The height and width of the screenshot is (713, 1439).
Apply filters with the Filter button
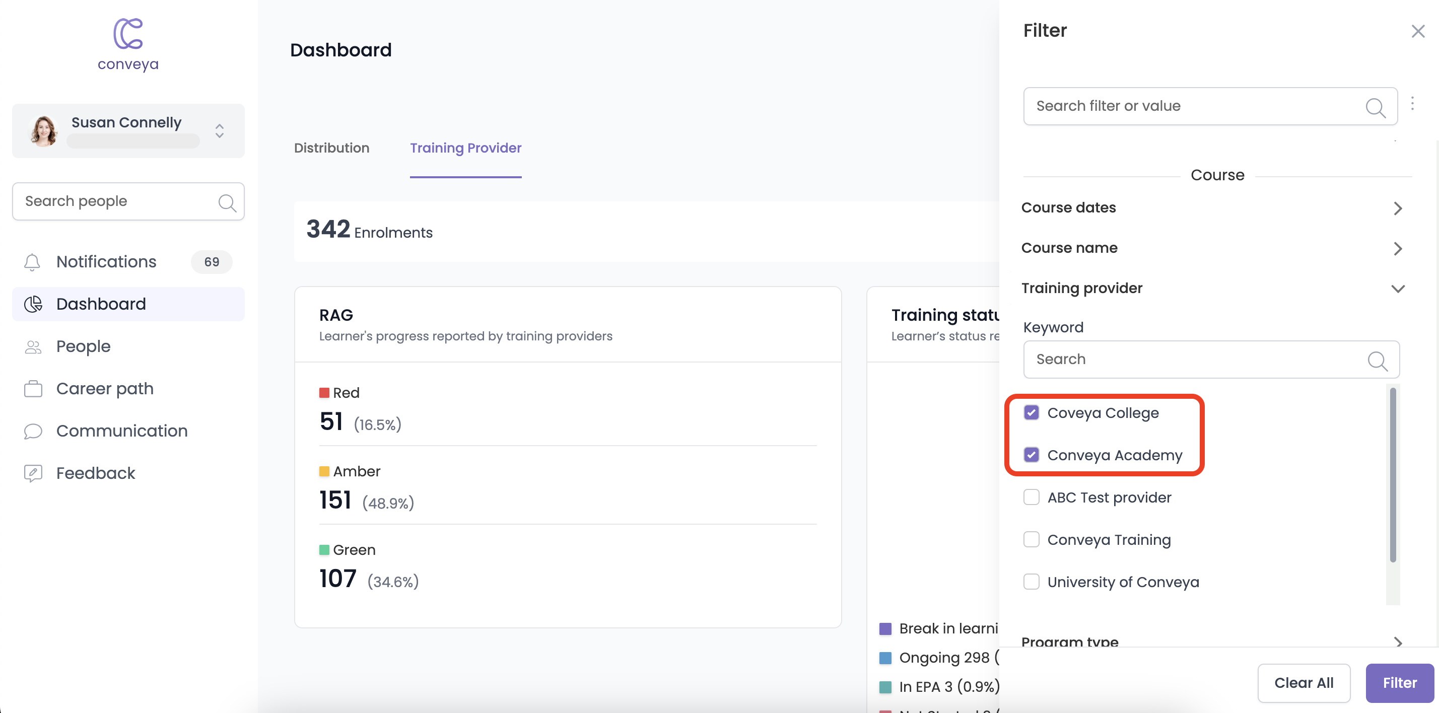click(x=1399, y=683)
